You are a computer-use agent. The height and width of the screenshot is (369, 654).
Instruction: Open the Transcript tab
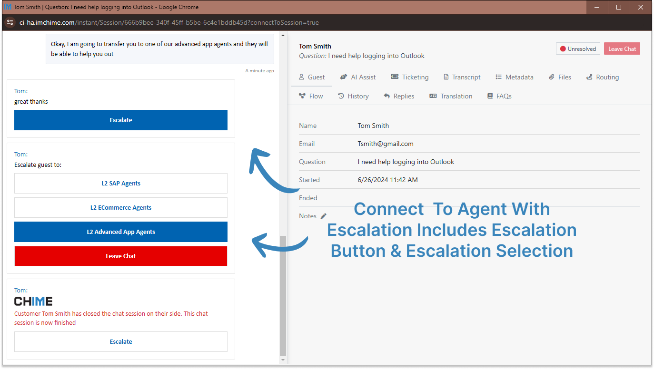tap(462, 77)
